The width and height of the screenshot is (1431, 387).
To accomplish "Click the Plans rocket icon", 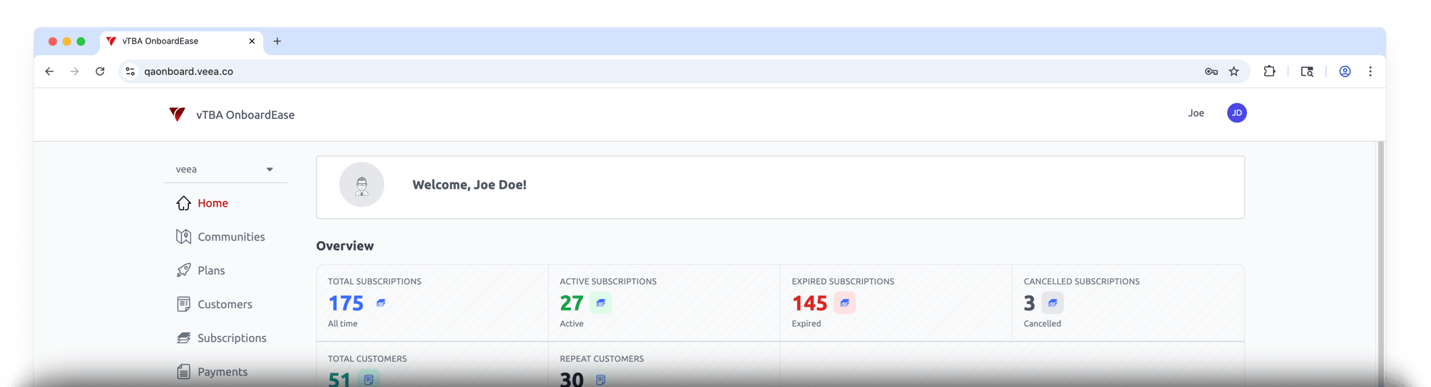I will 184,270.
